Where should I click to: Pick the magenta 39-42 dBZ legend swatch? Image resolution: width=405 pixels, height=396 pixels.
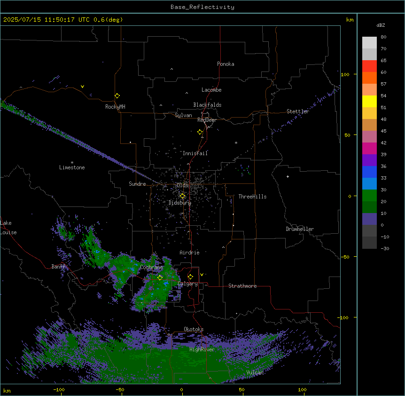369,148
